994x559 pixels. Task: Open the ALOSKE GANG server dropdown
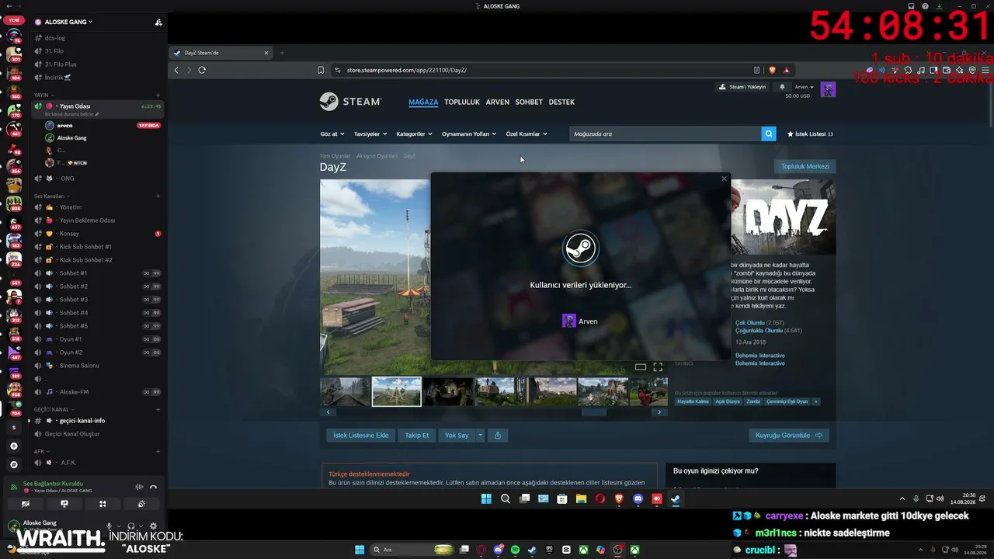[68, 22]
